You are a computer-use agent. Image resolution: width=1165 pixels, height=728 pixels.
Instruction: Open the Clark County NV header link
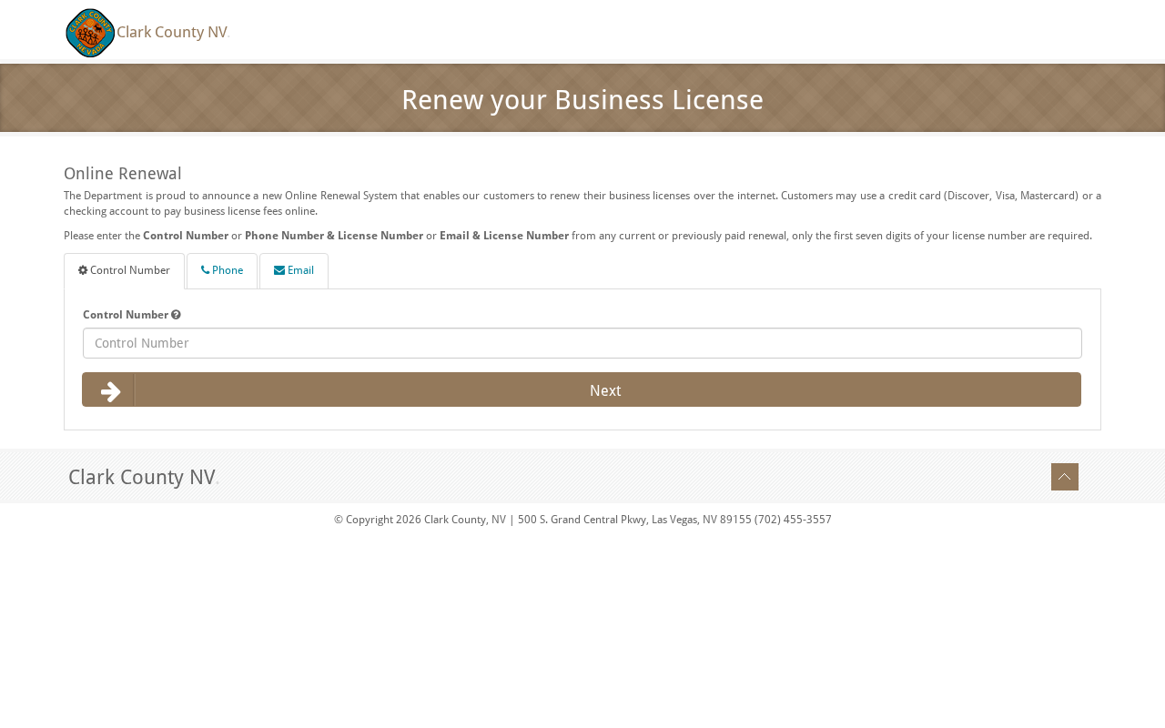pyautogui.click(x=172, y=33)
